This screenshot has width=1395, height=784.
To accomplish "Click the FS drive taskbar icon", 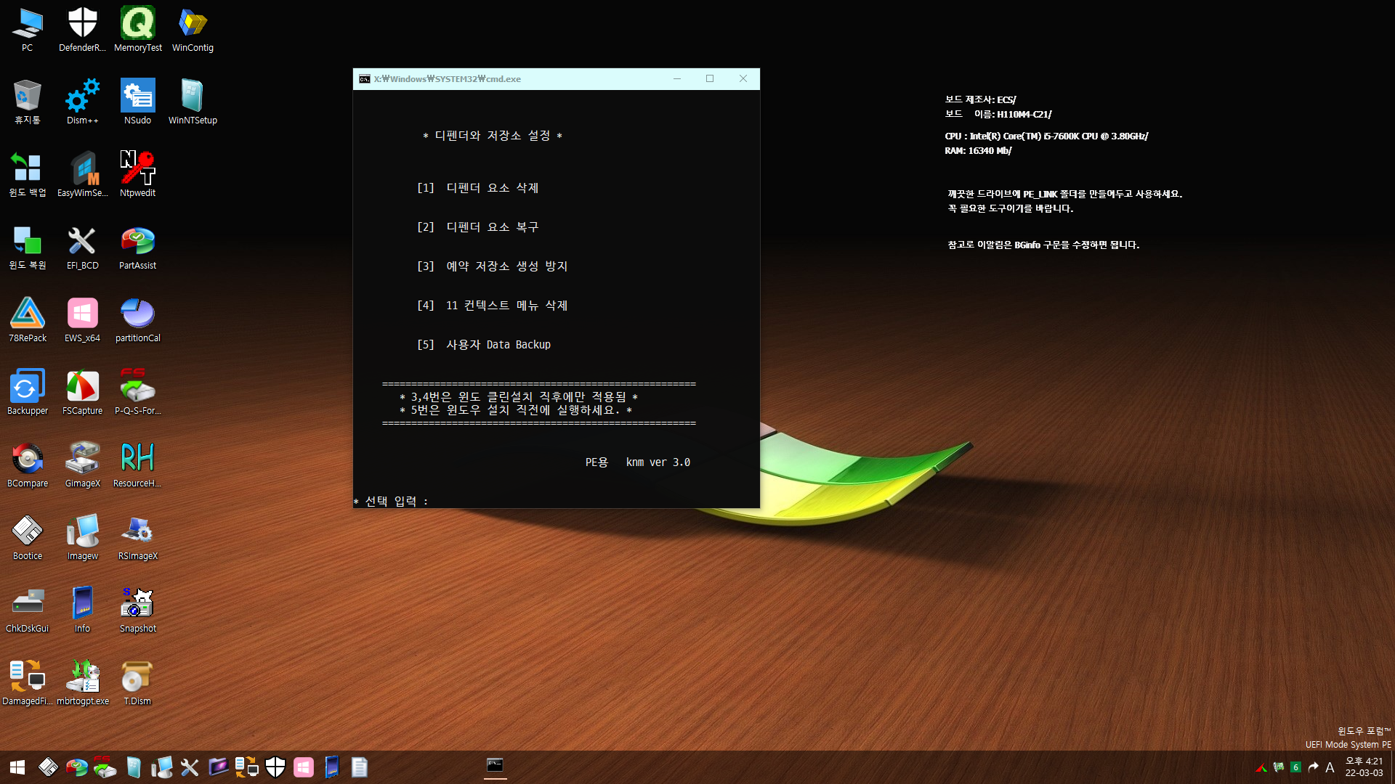I will point(105,767).
